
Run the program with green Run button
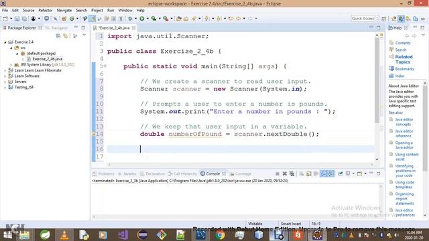tap(141, 19)
